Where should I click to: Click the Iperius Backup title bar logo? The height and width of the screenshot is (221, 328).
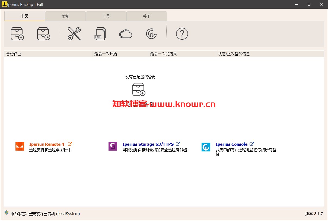tap(5, 4)
